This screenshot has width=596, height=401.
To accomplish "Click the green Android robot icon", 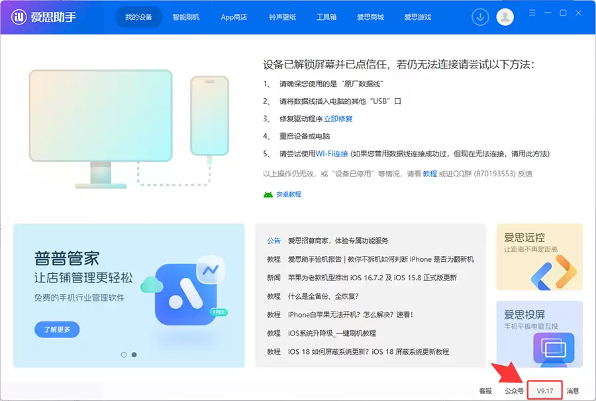I will [268, 194].
